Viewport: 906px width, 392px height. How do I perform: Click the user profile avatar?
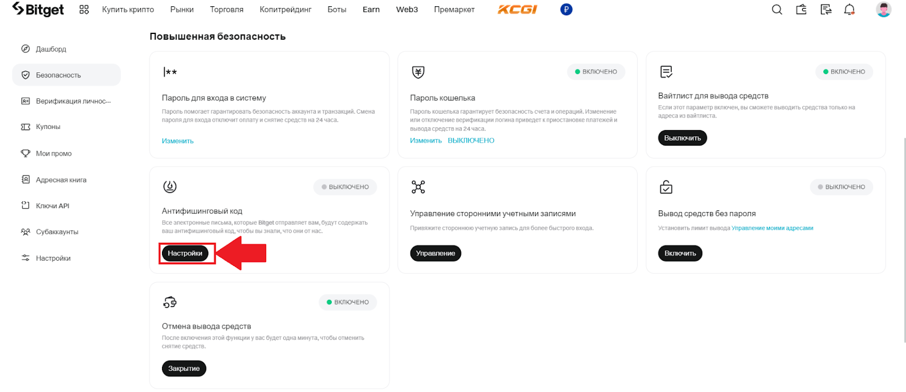coord(883,10)
